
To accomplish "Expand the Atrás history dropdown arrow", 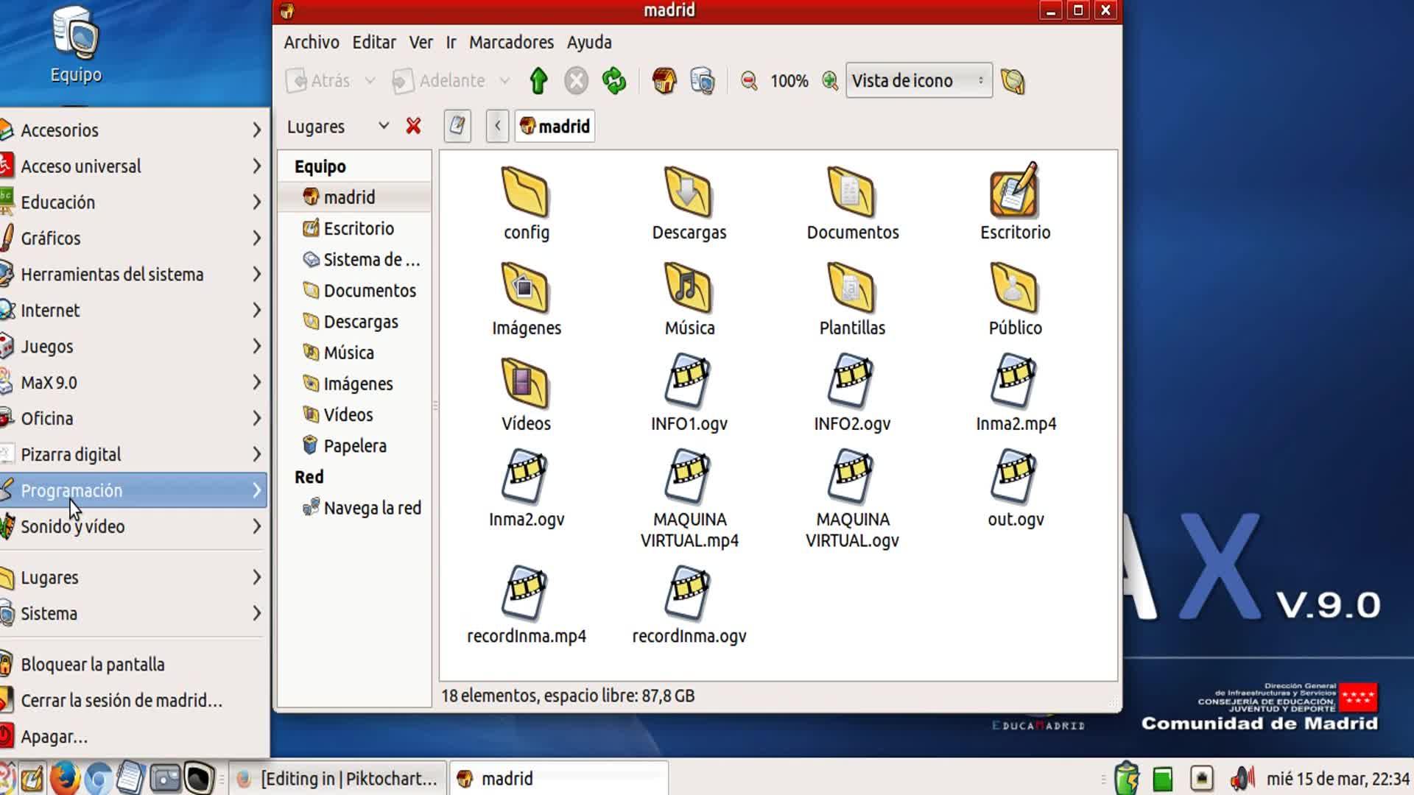I will tap(370, 81).
